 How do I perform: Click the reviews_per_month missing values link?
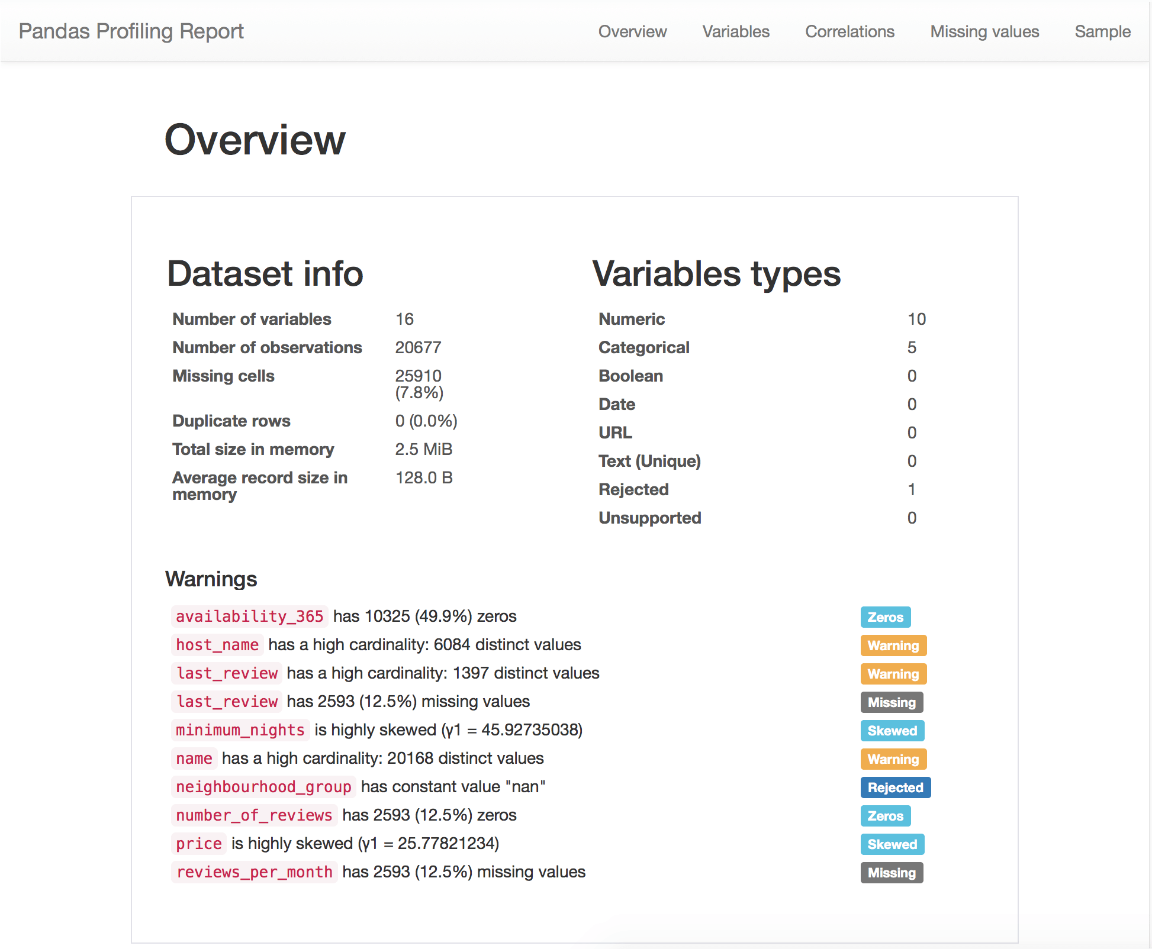(254, 871)
